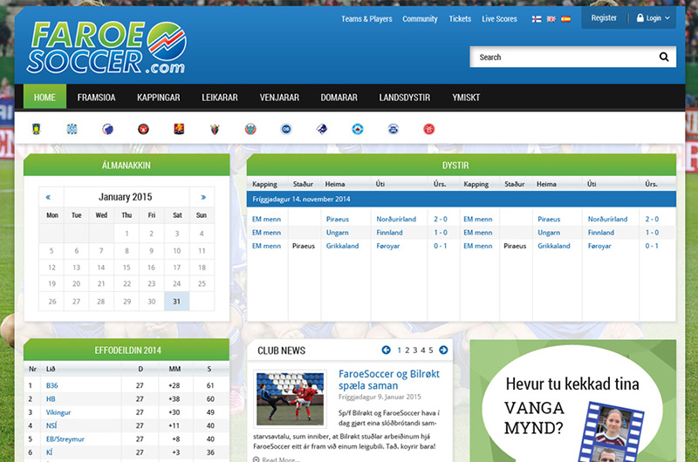This screenshot has width=698, height=462.
Task: Go to Club News page 5
Action: pos(431,350)
